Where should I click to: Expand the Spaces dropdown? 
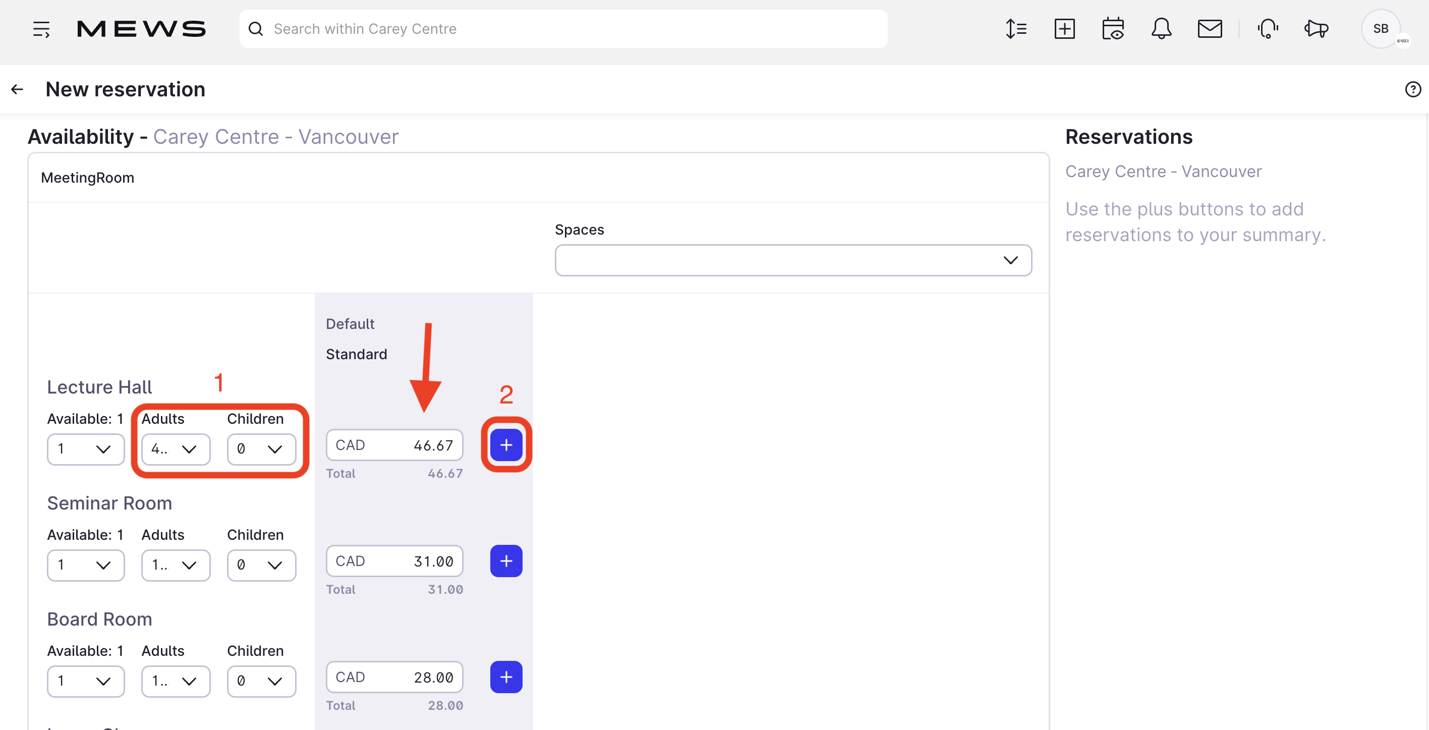[x=793, y=260]
